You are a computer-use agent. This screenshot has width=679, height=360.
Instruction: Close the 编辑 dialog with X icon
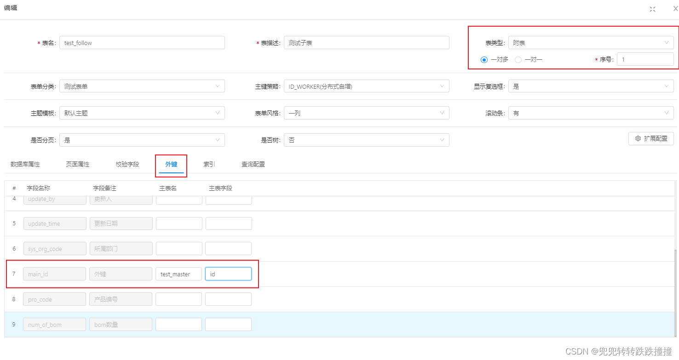675,9
